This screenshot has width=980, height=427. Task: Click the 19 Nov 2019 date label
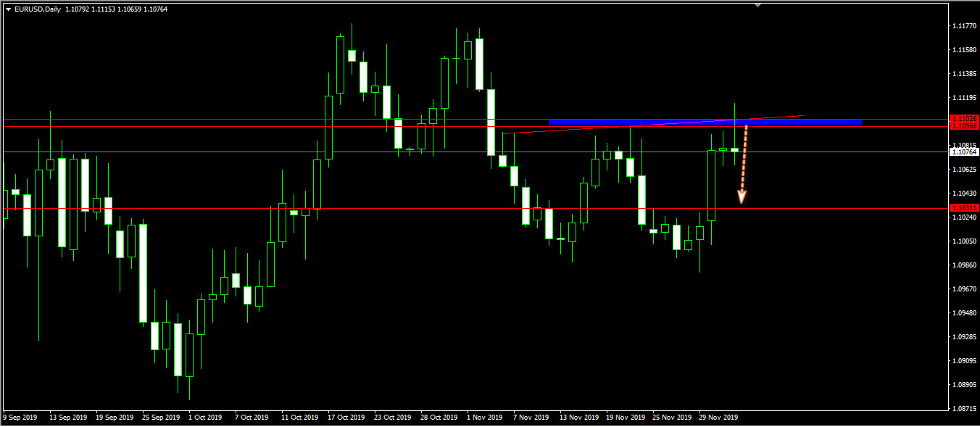626,418
